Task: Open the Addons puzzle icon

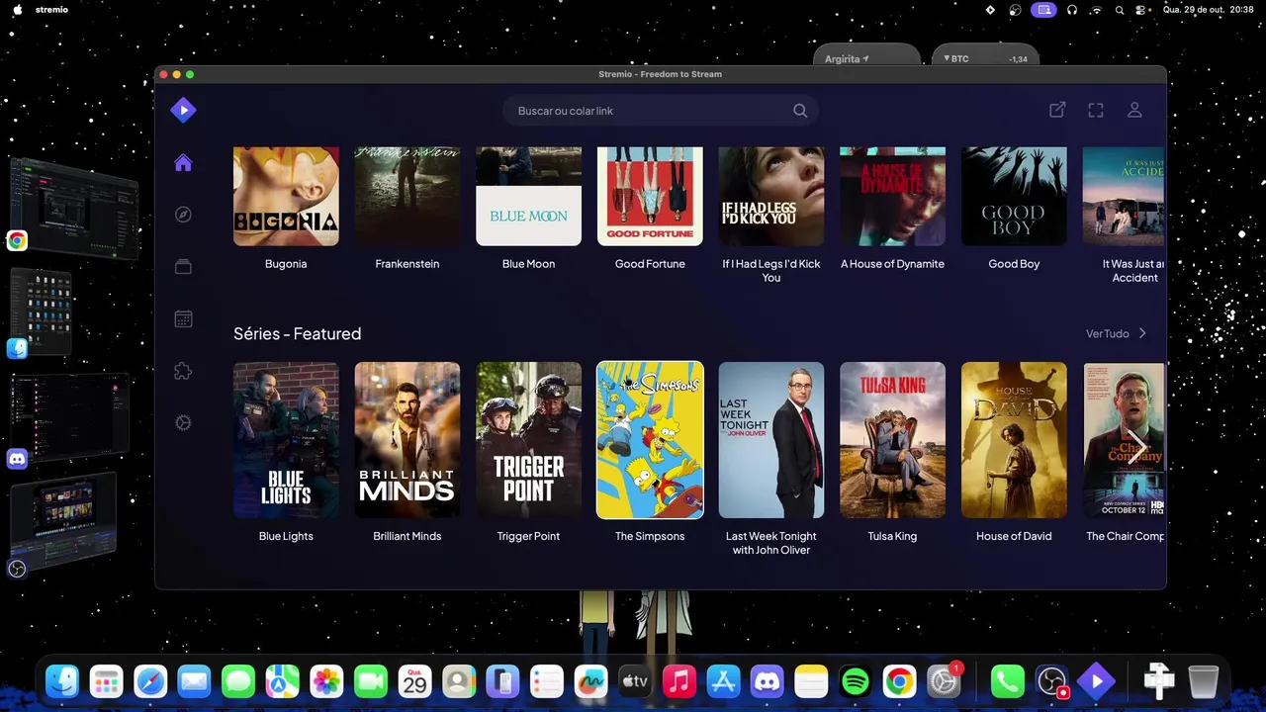Action: point(183,371)
